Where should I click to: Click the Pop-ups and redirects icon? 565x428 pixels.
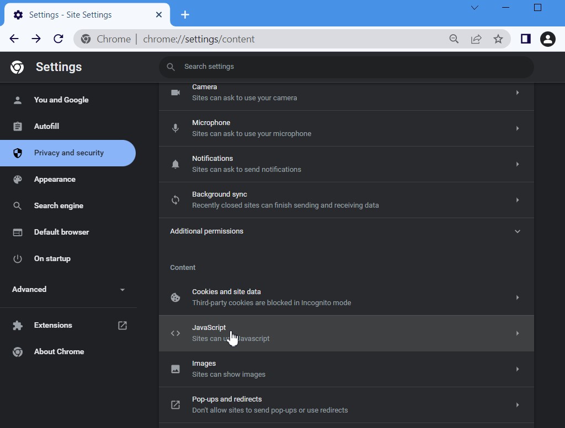[x=175, y=405]
